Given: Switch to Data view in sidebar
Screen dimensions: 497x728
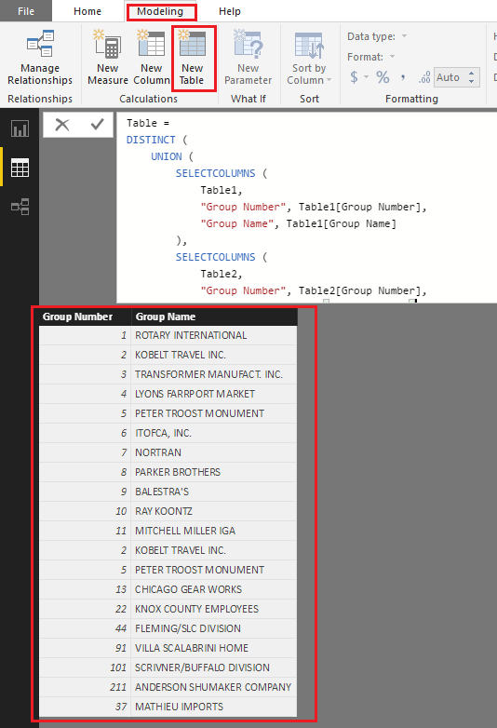Looking at the screenshot, I should click(20, 168).
